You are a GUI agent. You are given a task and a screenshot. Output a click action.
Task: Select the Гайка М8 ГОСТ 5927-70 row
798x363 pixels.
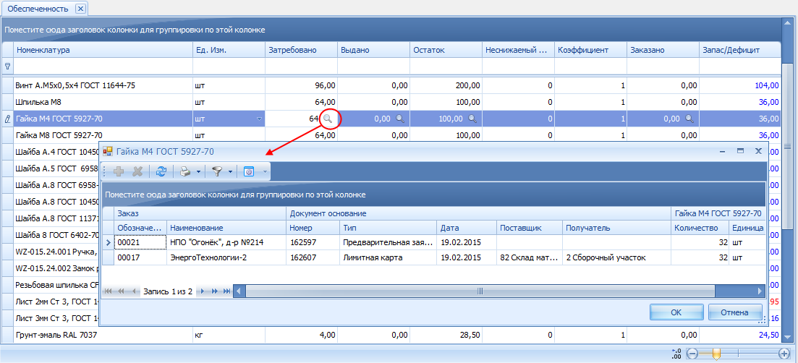(x=391, y=135)
